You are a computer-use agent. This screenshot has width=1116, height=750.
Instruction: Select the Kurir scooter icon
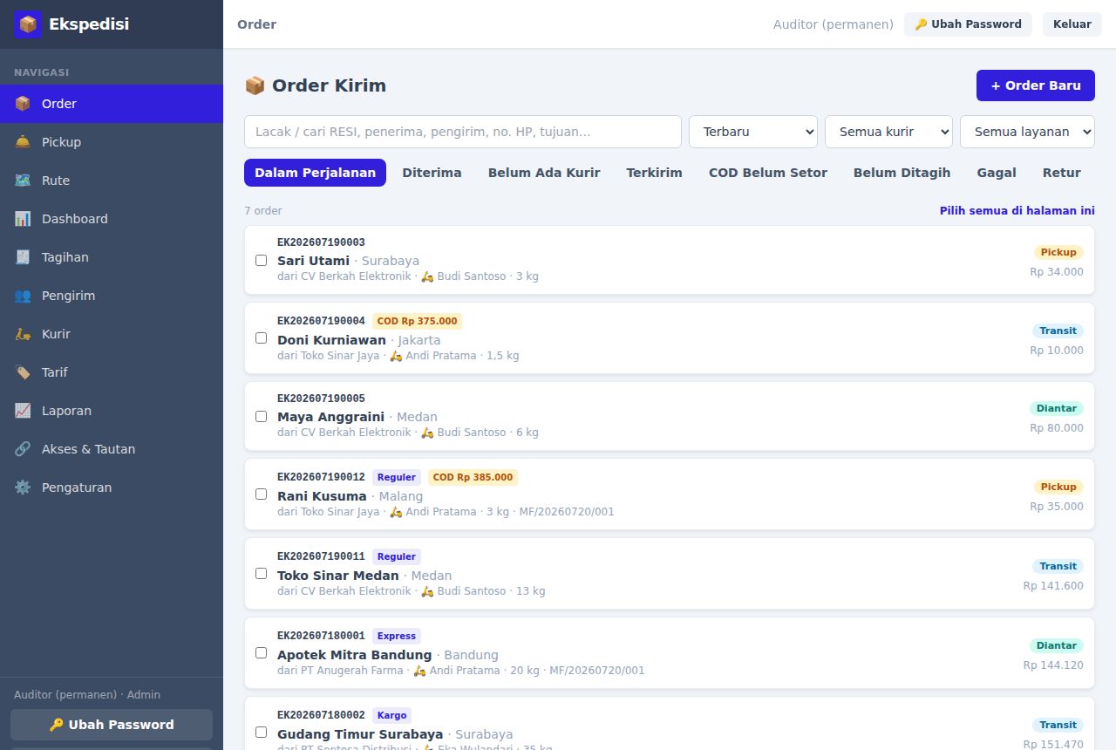[23, 334]
